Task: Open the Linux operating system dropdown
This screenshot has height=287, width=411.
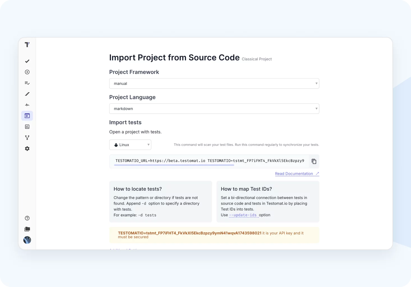Action: (x=130, y=145)
